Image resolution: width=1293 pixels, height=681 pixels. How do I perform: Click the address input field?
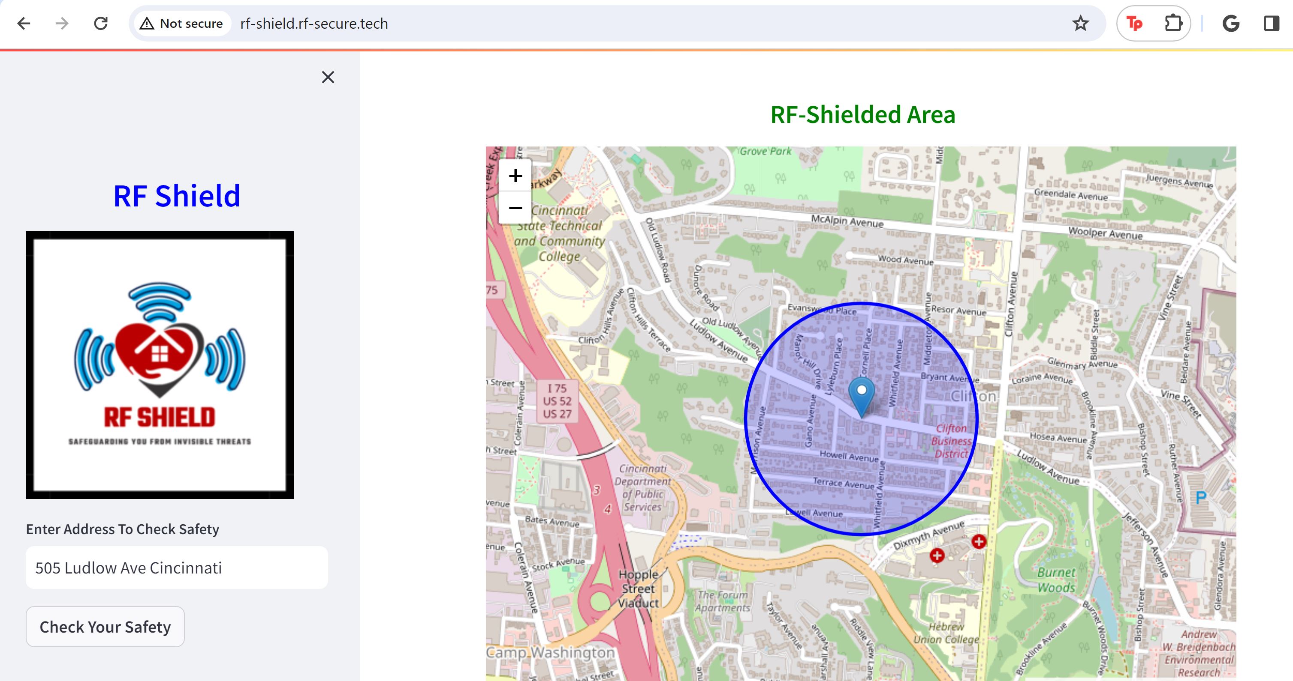coord(177,567)
